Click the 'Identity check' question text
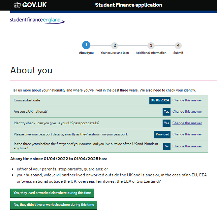 coord(56,123)
